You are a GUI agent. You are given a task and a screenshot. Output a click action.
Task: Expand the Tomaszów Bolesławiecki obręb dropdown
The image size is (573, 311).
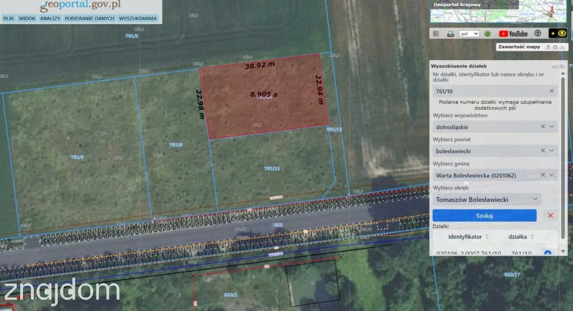coord(535,199)
